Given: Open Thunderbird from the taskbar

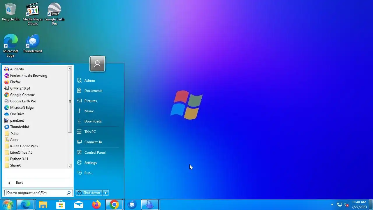Looking at the screenshot, I should [132, 205].
